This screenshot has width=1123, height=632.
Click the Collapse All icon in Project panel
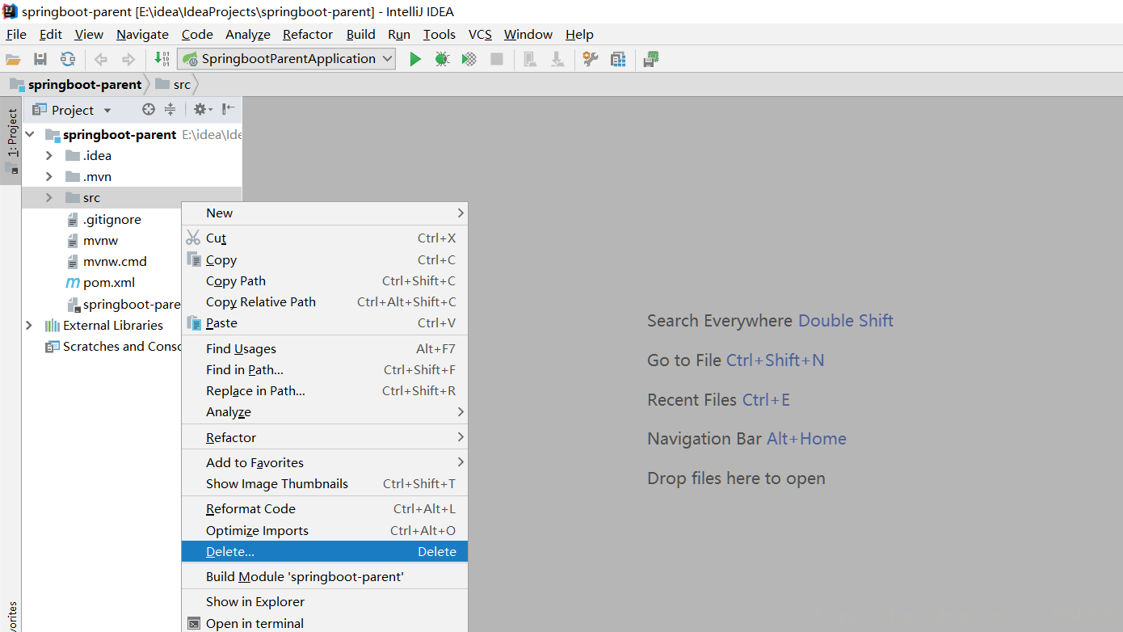[x=170, y=109]
